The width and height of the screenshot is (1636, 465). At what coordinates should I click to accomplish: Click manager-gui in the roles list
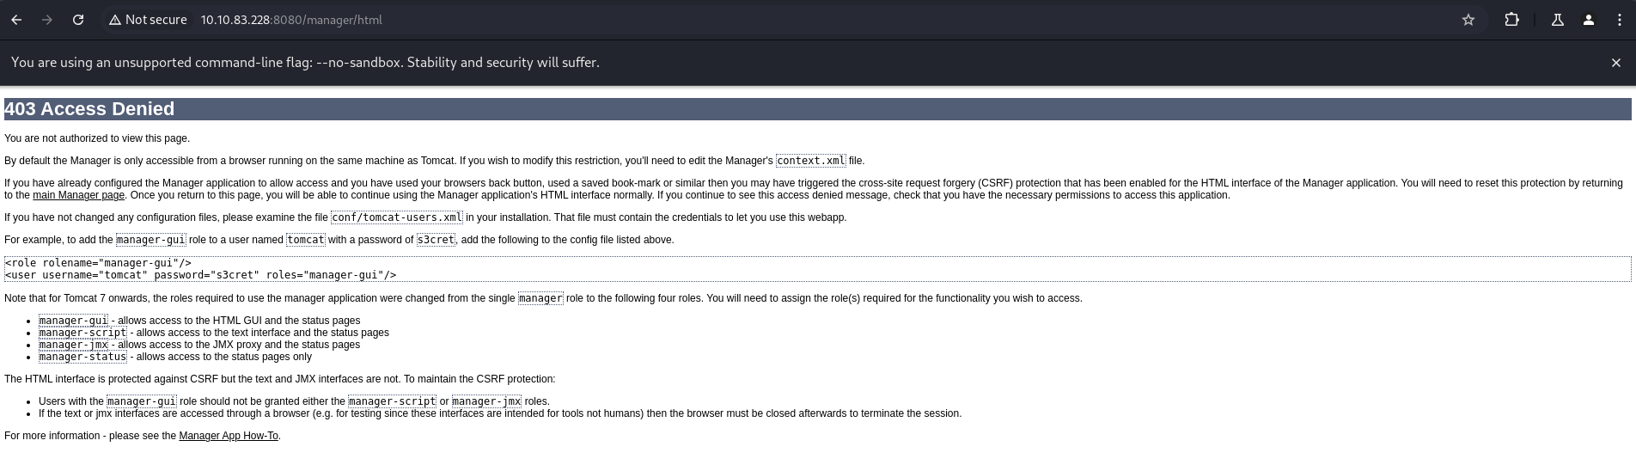[x=73, y=321]
